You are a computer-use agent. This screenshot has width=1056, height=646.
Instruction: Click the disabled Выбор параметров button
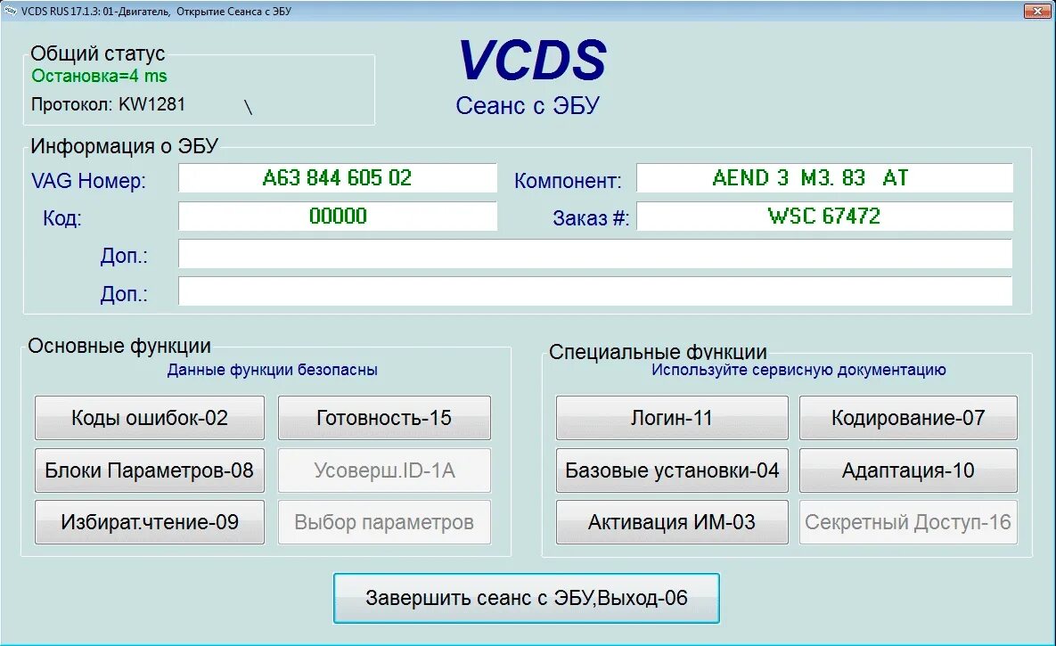coord(384,522)
